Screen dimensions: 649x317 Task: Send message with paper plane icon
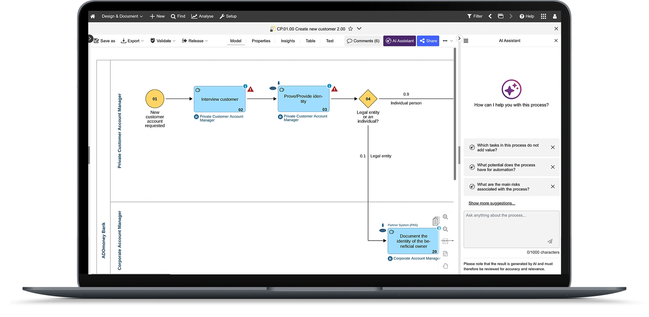[550, 241]
